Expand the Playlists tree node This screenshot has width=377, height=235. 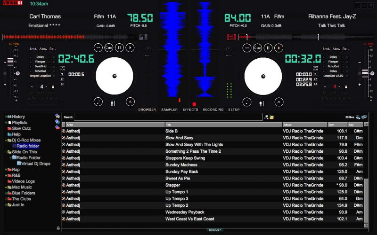pos(6,123)
